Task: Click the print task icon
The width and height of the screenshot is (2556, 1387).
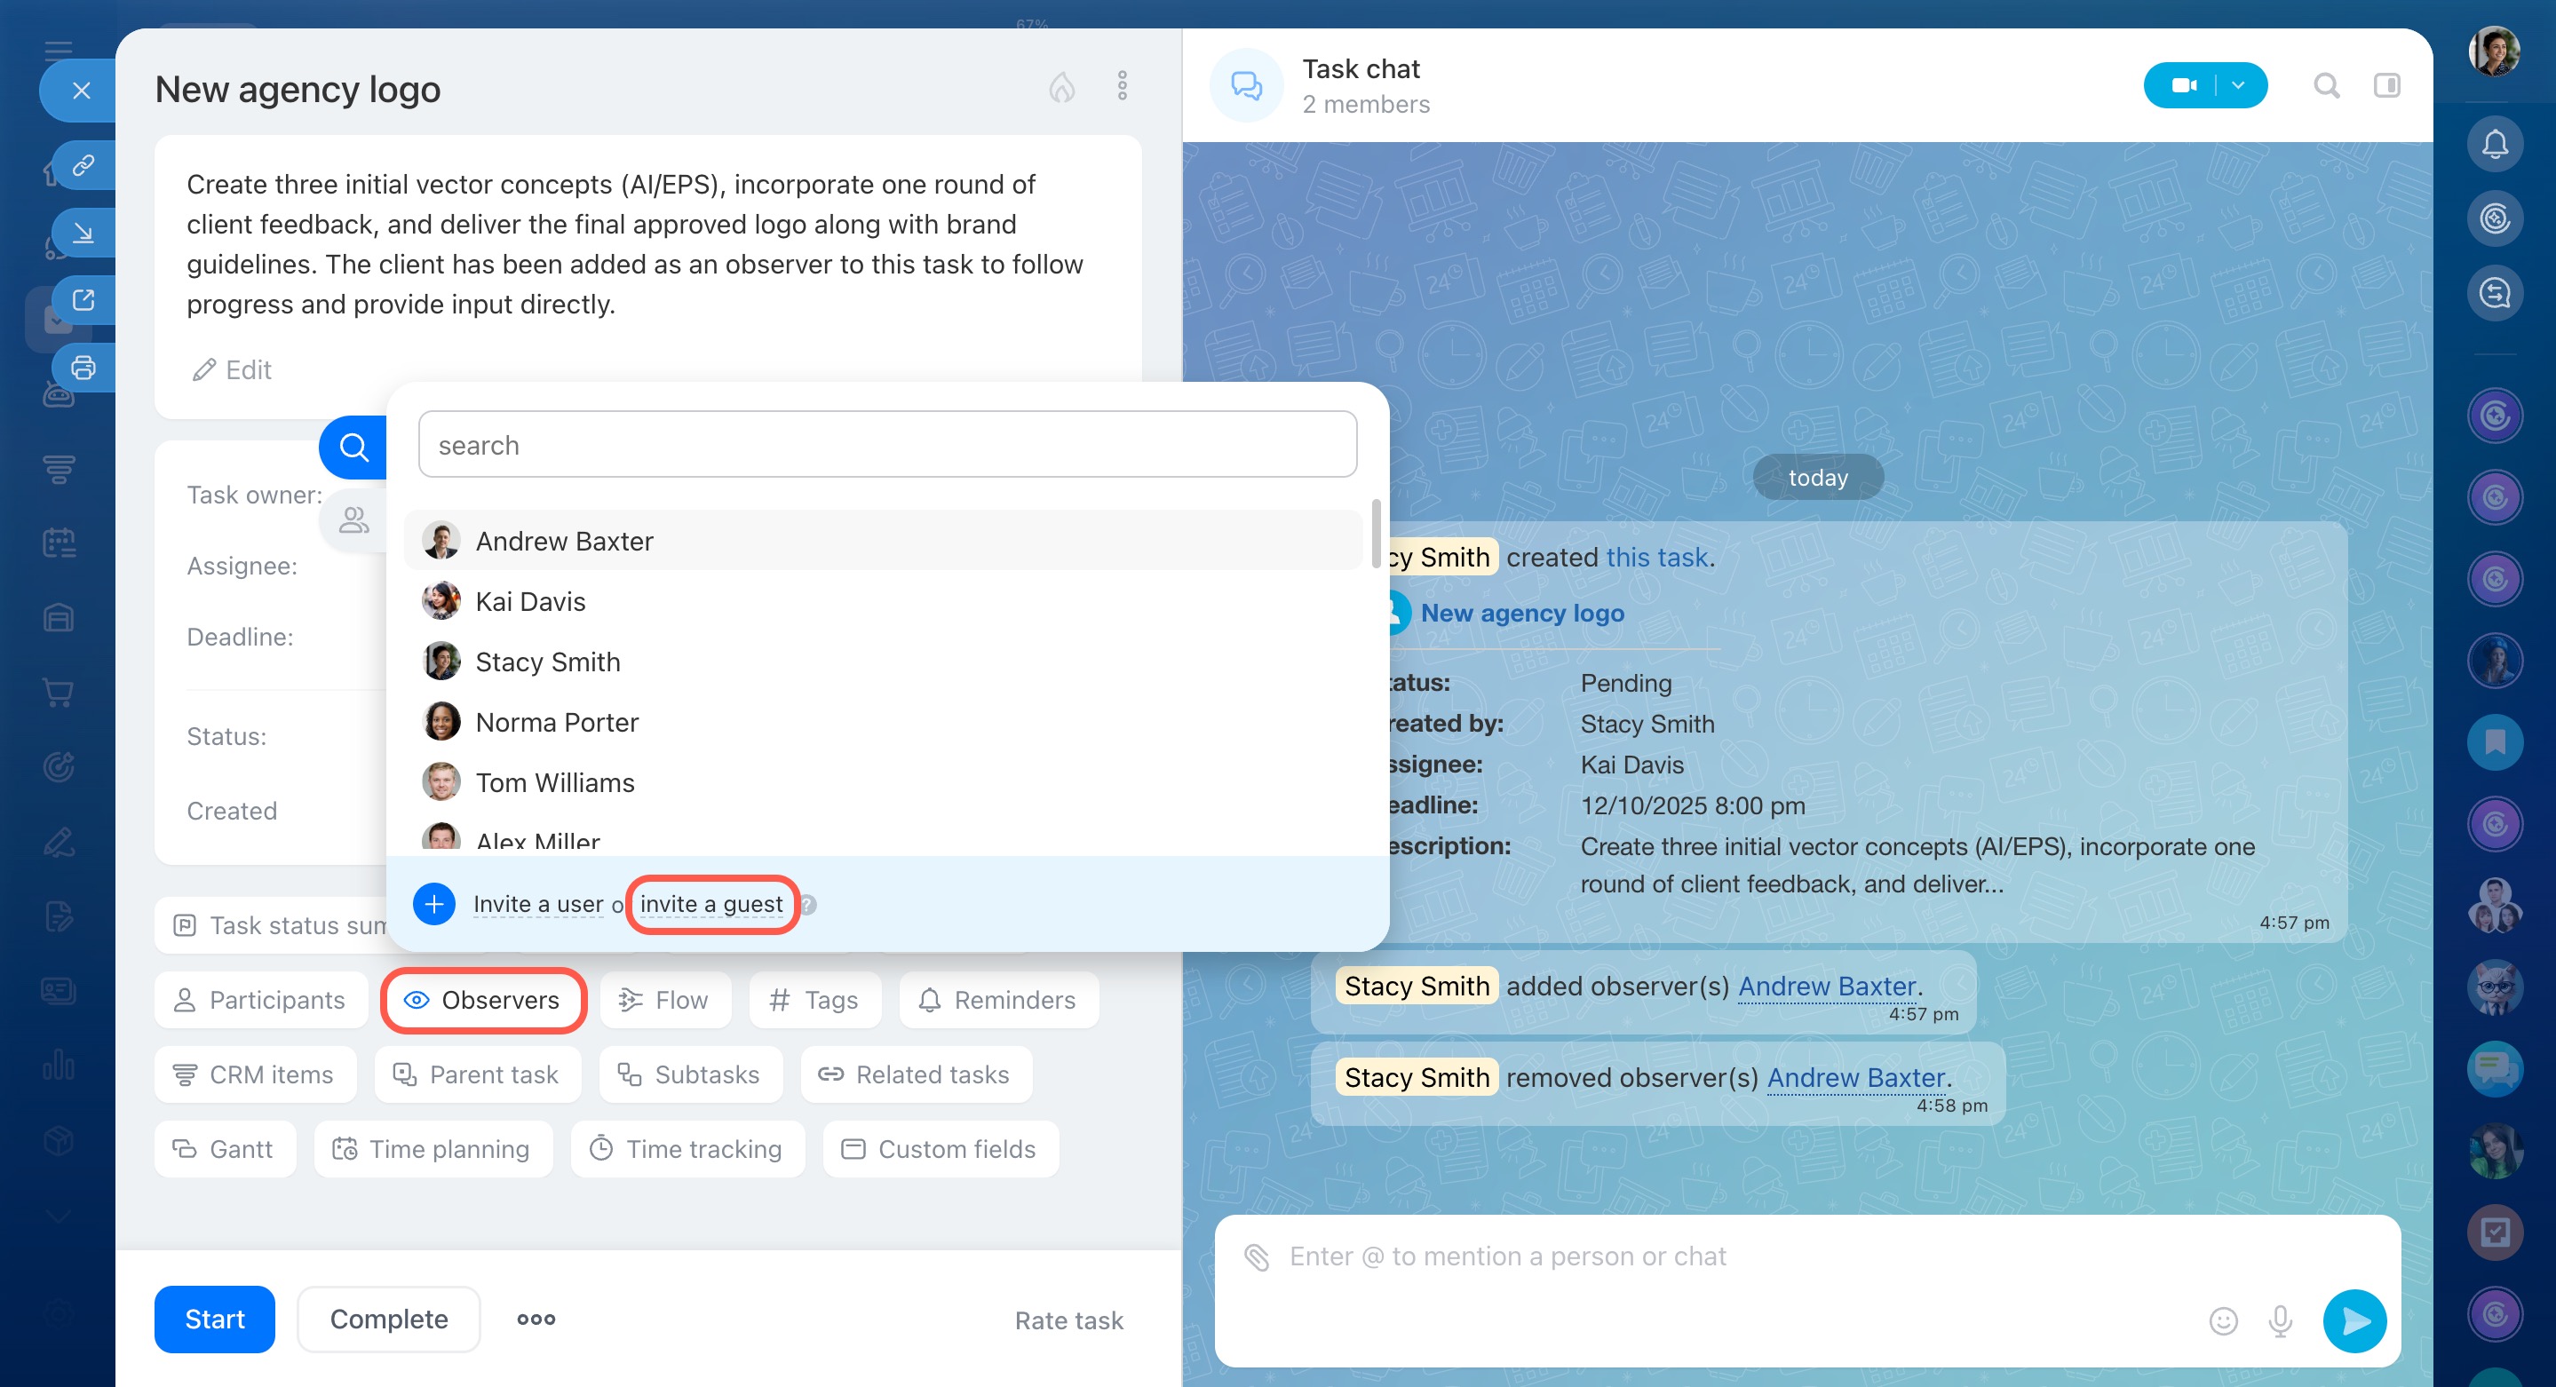Action: tap(83, 369)
